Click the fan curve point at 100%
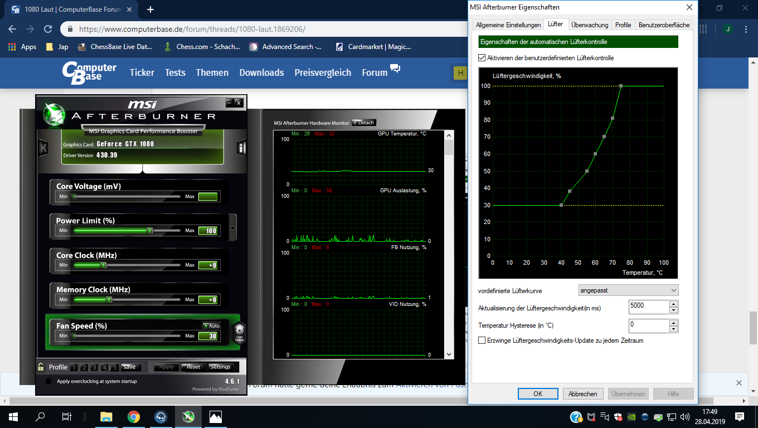Screen dimensions: 758x428 (621, 86)
